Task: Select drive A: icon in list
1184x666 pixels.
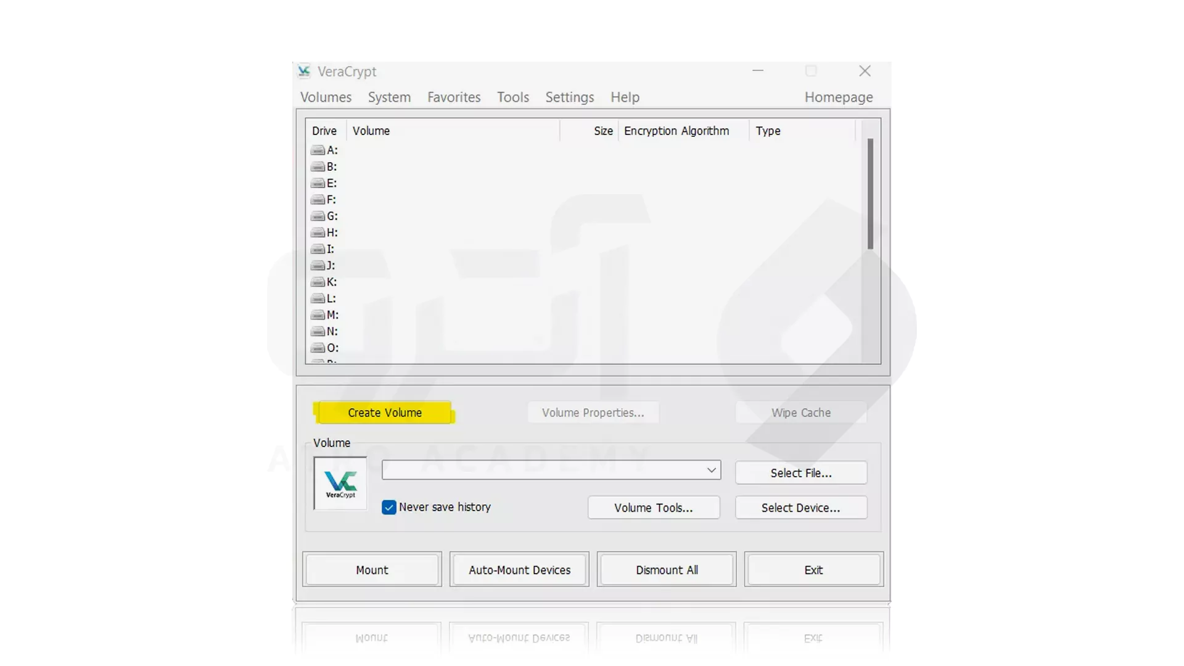Action: tap(318, 150)
